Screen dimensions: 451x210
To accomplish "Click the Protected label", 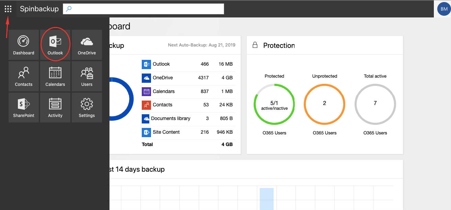I will [274, 76].
